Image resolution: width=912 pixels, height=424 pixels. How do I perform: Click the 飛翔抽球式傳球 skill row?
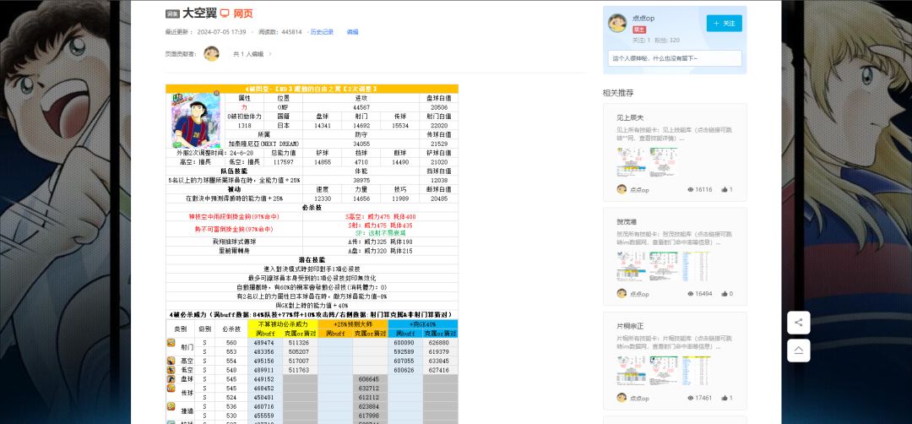pyautogui.click(x=312, y=242)
